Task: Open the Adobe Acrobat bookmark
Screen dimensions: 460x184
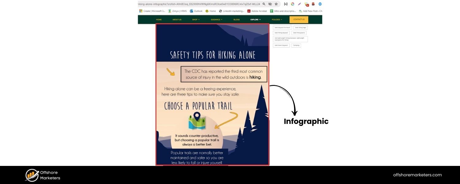Action: click(x=257, y=11)
